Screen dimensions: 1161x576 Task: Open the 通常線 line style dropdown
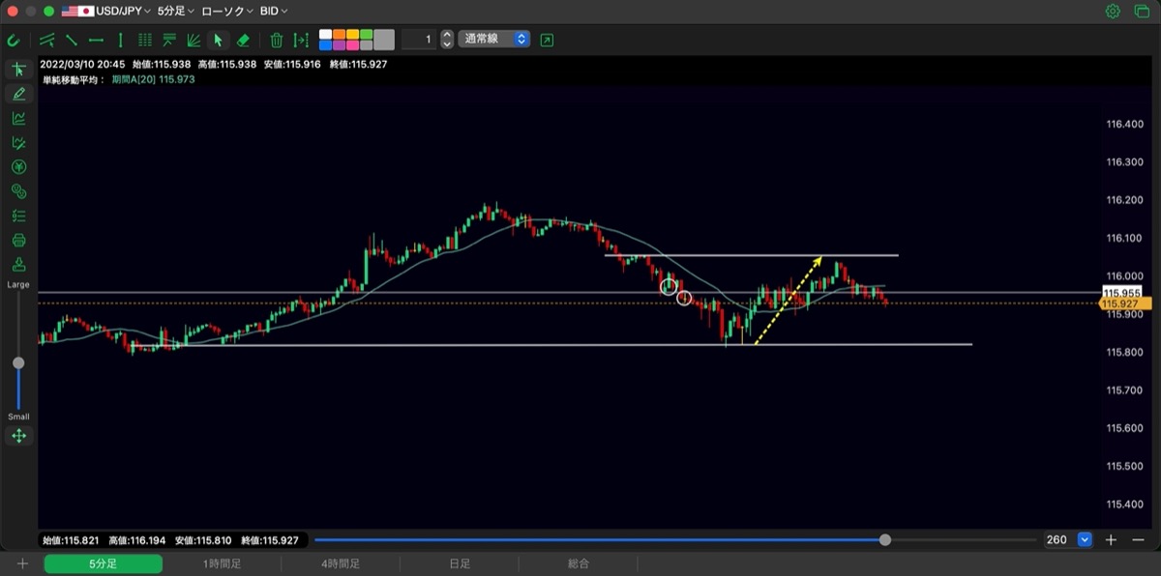(x=494, y=40)
